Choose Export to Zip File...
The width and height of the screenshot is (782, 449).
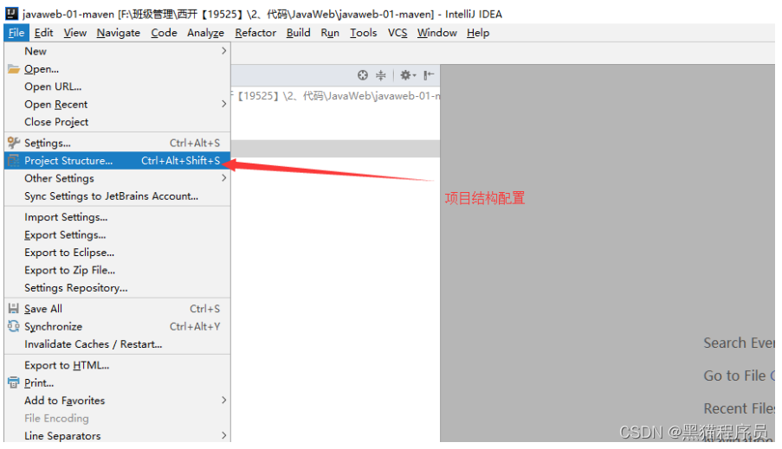(117, 270)
